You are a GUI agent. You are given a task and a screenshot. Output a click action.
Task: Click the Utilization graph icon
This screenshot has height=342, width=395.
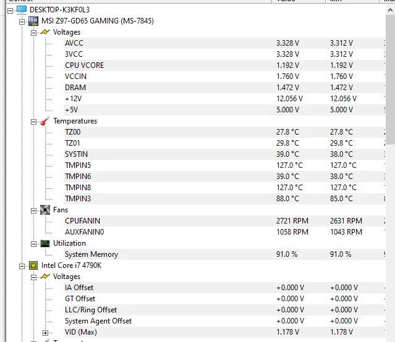(45, 243)
